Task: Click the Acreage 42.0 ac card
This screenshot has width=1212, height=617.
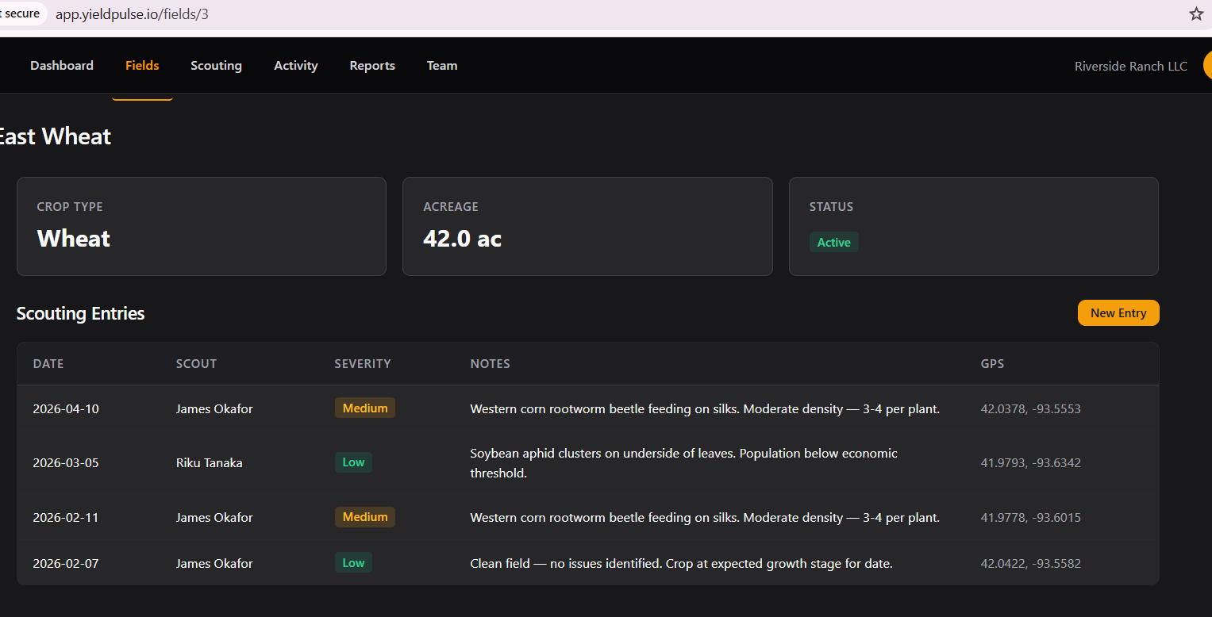Action: (x=587, y=227)
